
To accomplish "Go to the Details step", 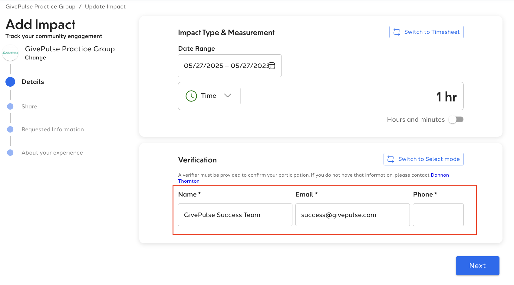I will pos(33,82).
